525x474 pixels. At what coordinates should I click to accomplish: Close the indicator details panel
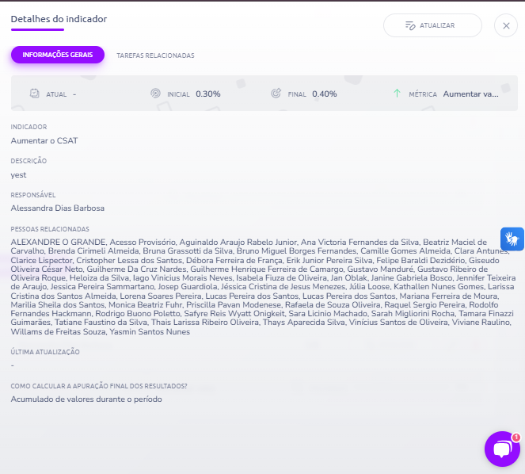tap(506, 25)
